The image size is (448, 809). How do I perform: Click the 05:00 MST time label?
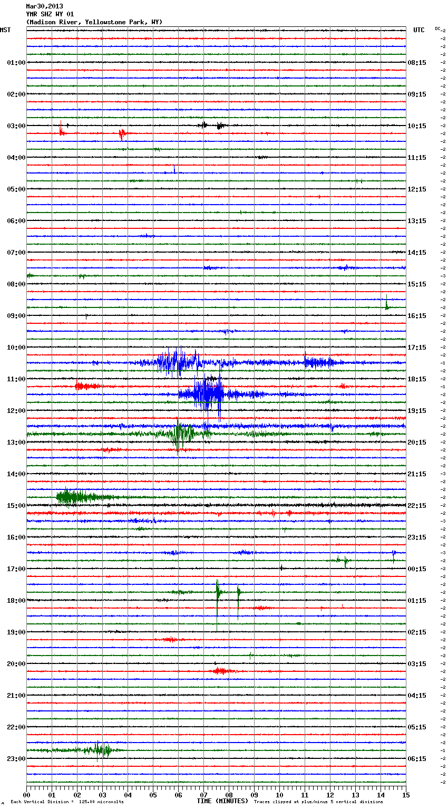click(16, 189)
